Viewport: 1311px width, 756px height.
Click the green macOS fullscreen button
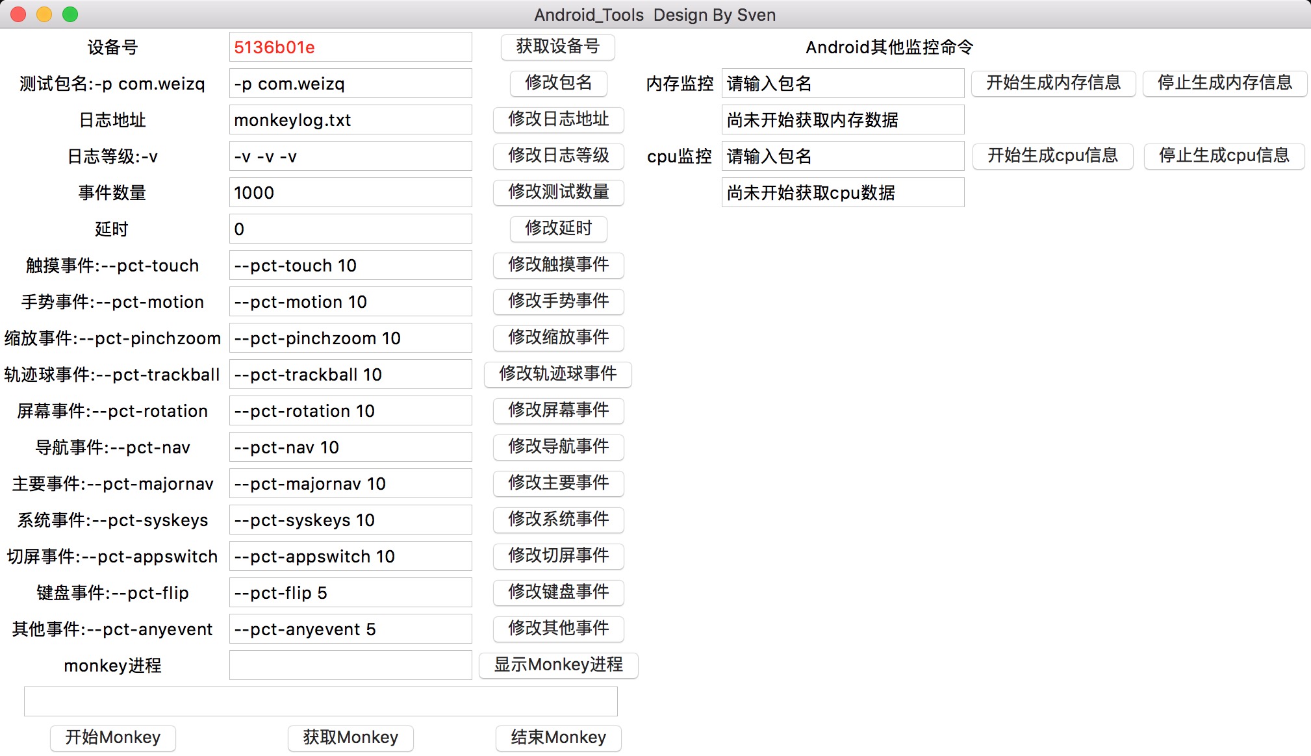point(70,14)
